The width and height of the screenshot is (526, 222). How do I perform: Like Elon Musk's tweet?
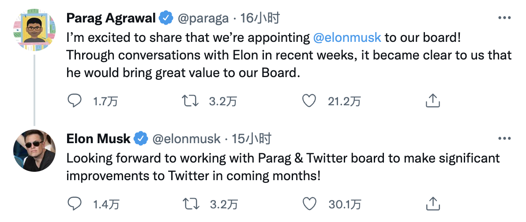click(310, 204)
